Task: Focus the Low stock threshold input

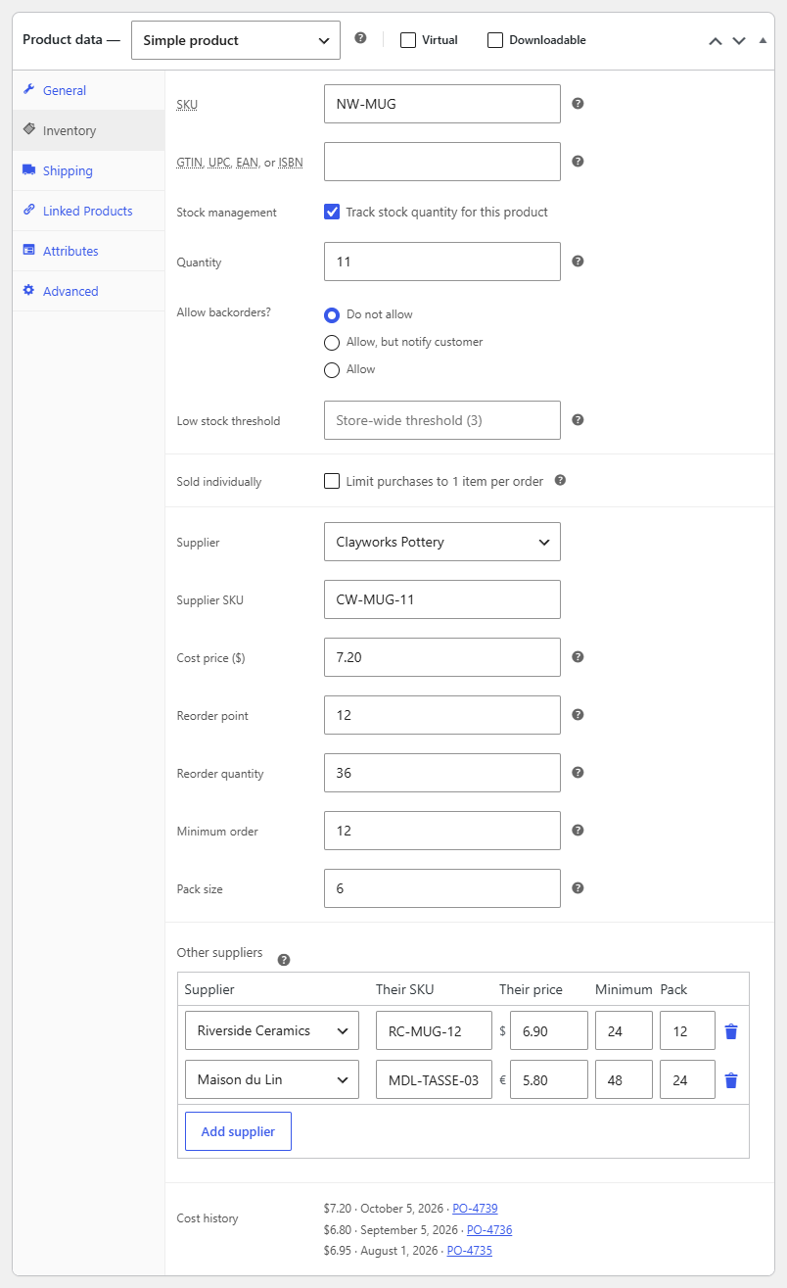Action: [442, 420]
